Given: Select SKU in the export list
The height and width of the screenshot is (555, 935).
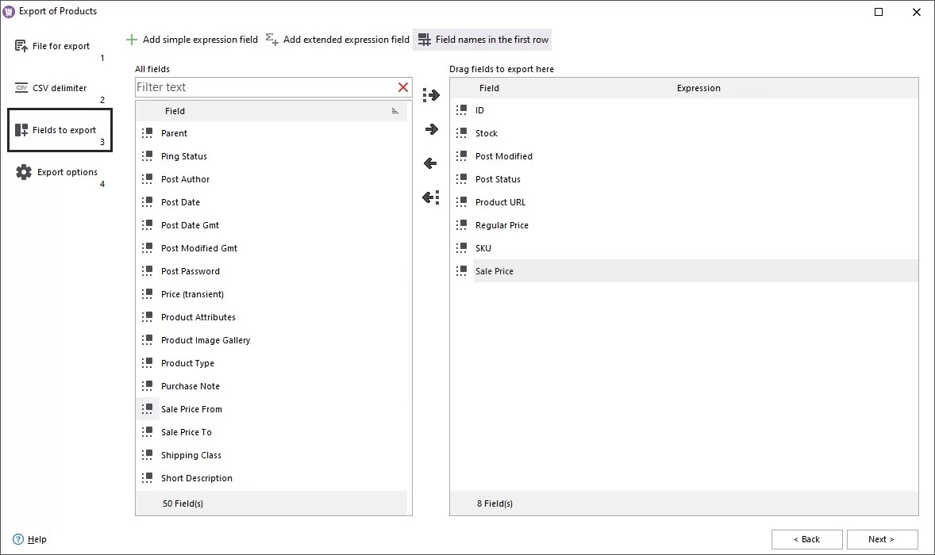Looking at the screenshot, I should pyautogui.click(x=483, y=247).
